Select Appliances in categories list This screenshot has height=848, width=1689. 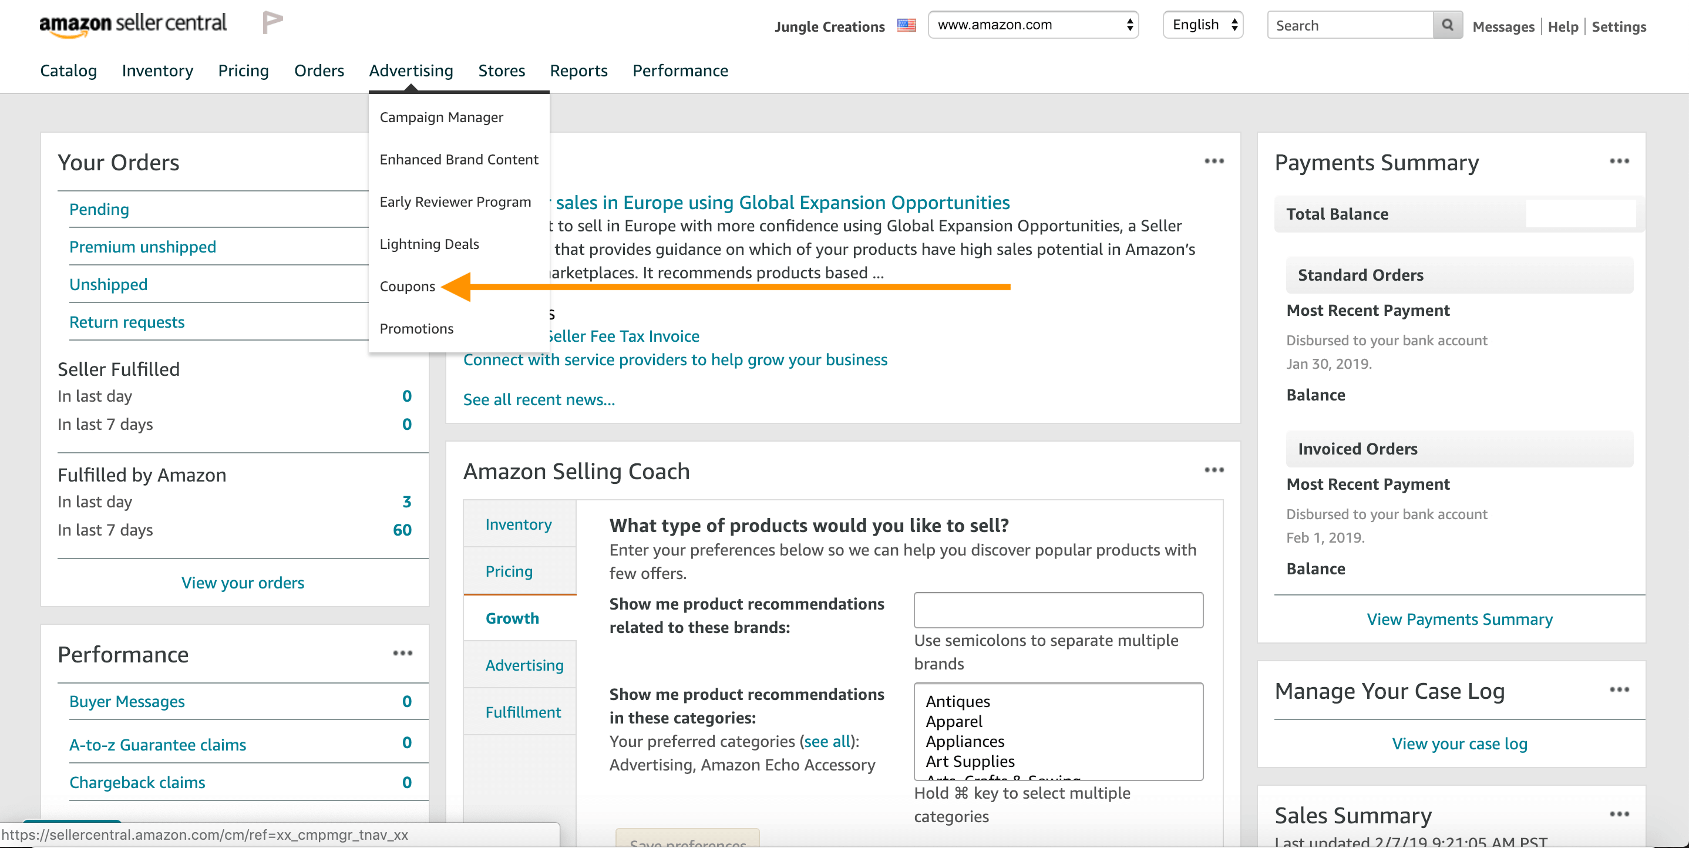(964, 742)
